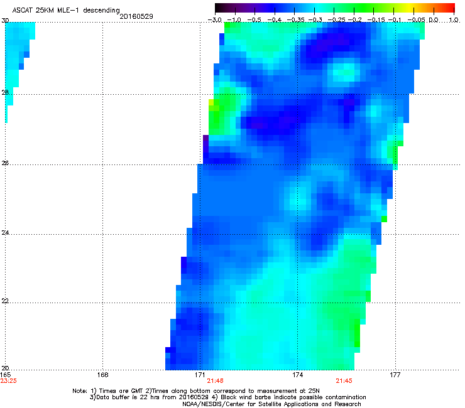Click the red time stamp "21:46"

[215, 381]
